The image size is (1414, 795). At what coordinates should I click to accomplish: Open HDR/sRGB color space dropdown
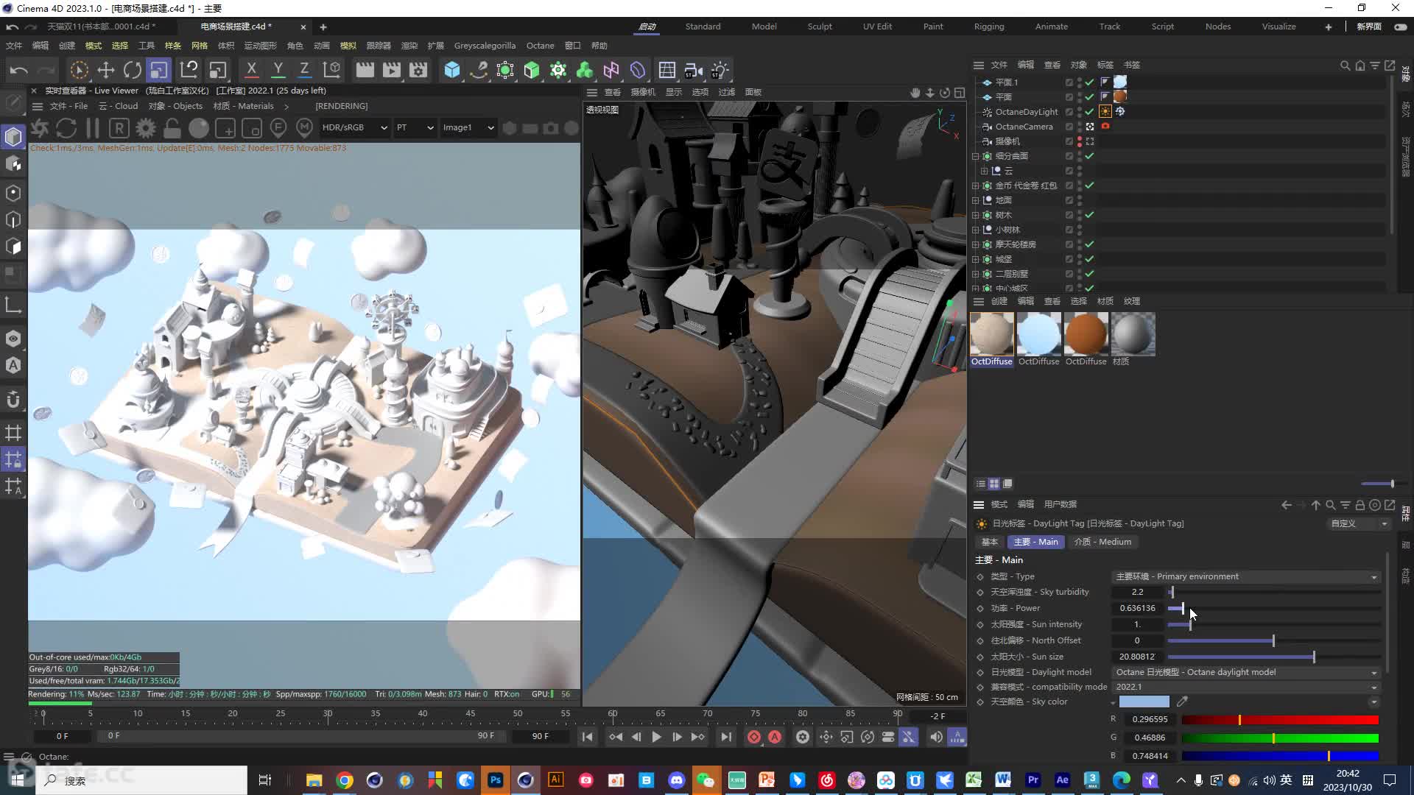pyautogui.click(x=354, y=127)
